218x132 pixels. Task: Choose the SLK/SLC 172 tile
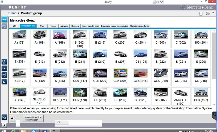[40, 96]
